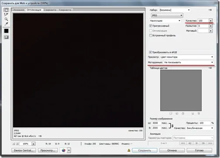
Task: Switch to the Оптимизация tab
Action: (34, 10)
